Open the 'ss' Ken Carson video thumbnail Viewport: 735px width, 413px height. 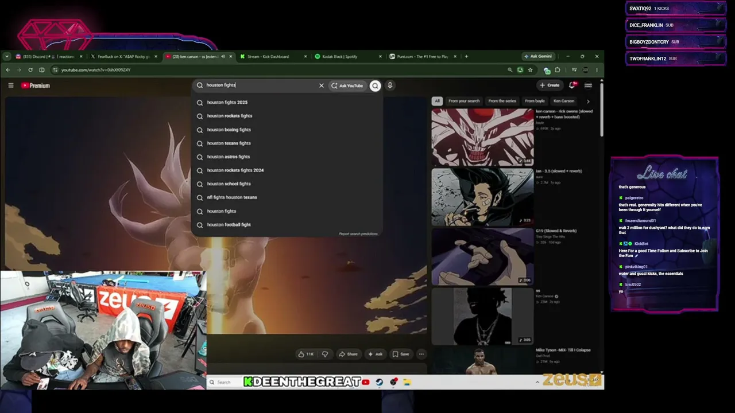[482, 316]
